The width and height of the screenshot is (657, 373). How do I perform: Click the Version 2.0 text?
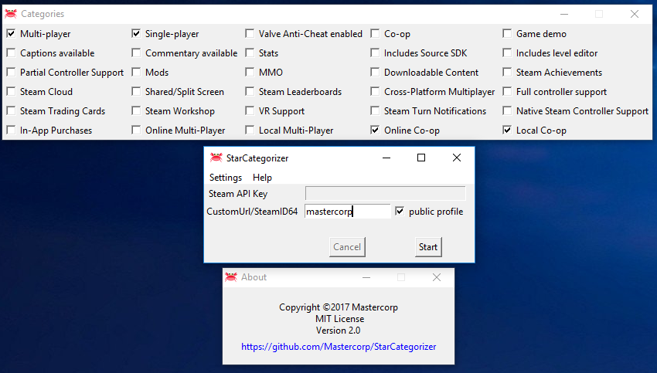click(x=338, y=331)
